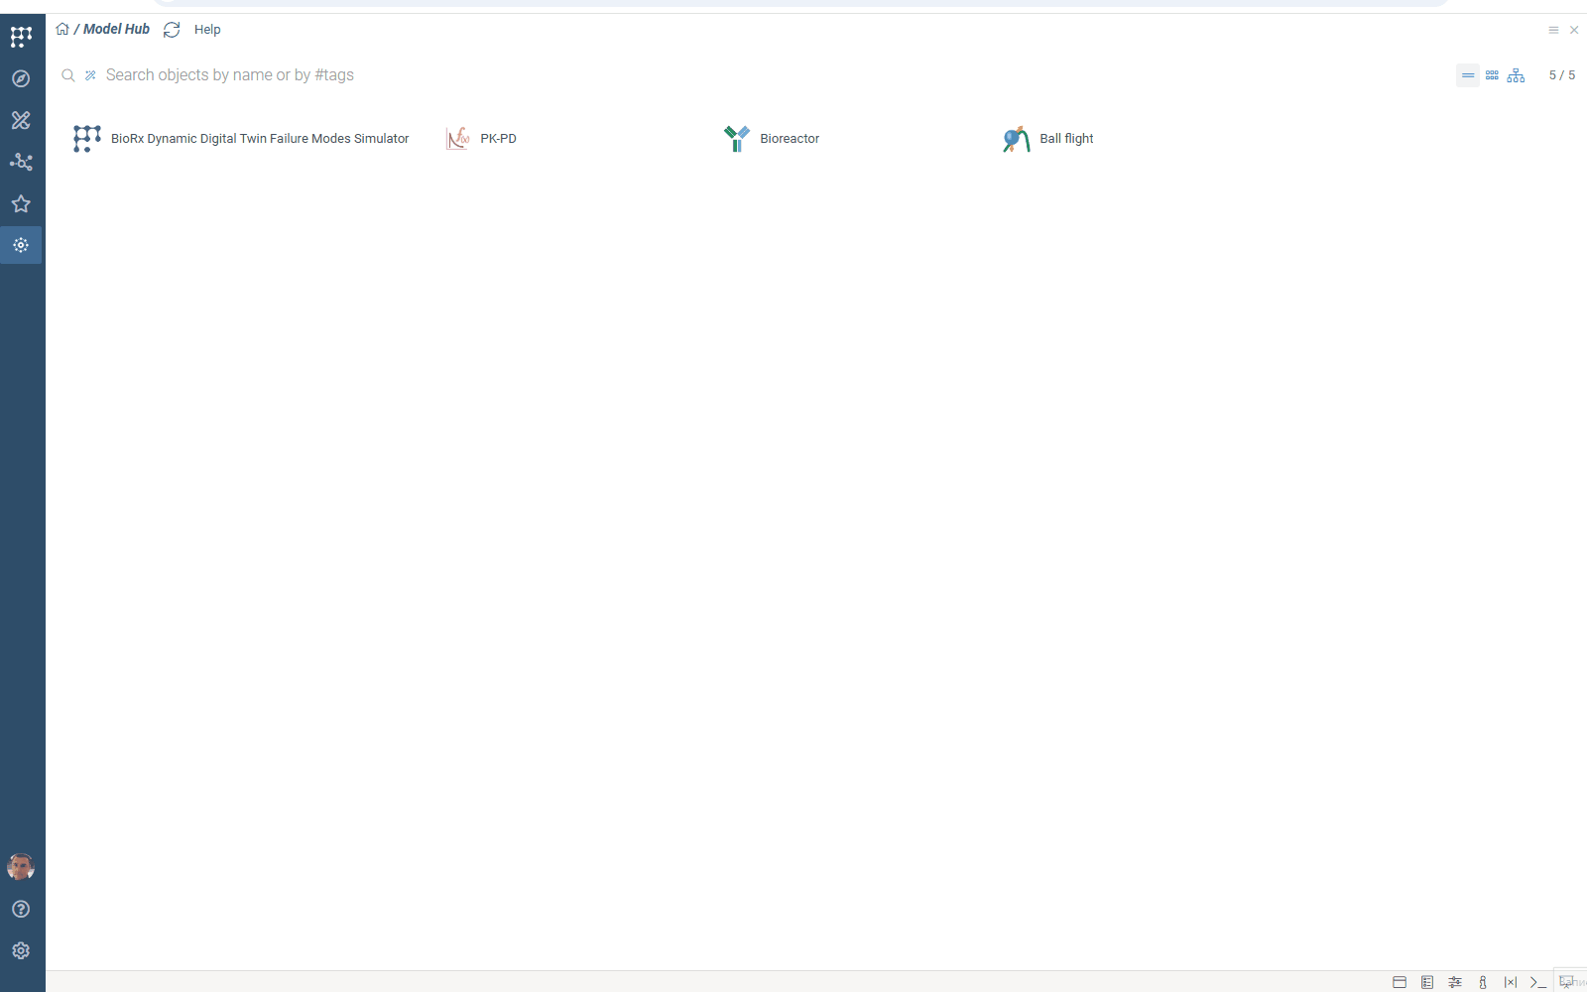Viewport: 1587px width, 992px height.
Task: Switch to the hierarchy tree view
Action: (1516, 75)
